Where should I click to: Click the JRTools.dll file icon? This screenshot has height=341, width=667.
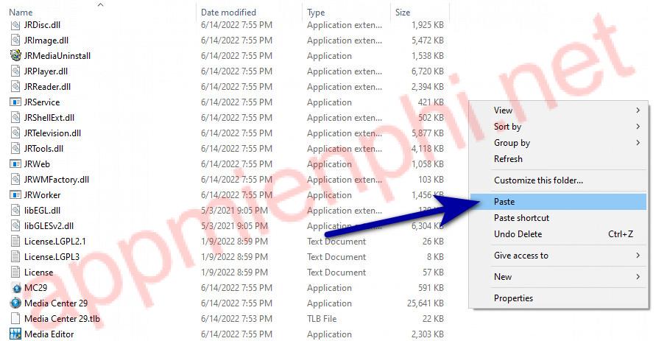tap(15, 149)
